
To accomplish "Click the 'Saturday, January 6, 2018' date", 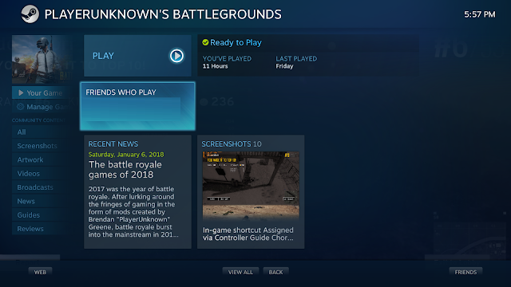I will 126,155.
